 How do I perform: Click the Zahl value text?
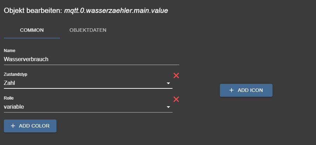click(x=9, y=83)
